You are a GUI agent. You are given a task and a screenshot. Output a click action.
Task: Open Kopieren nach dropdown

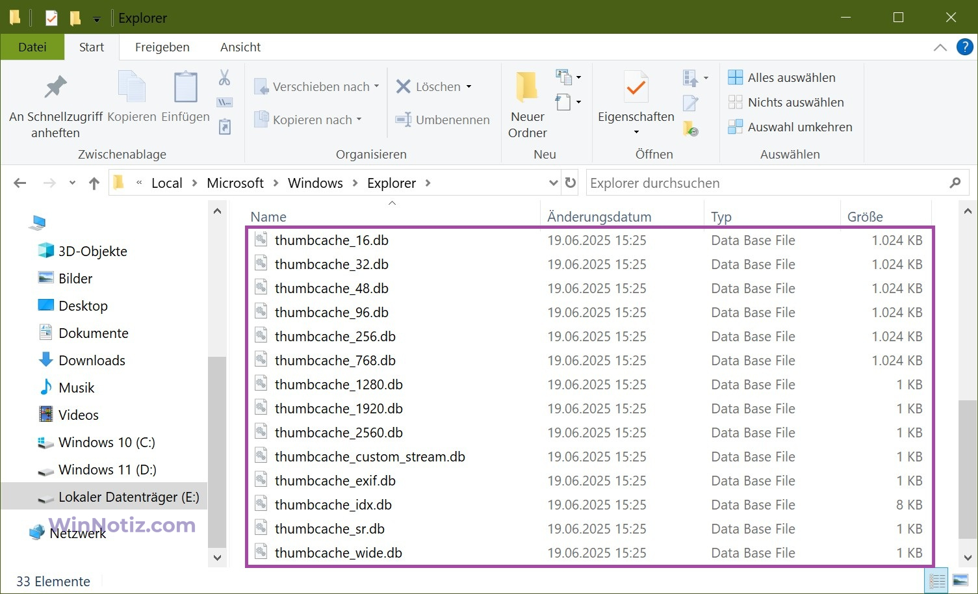[308, 120]
